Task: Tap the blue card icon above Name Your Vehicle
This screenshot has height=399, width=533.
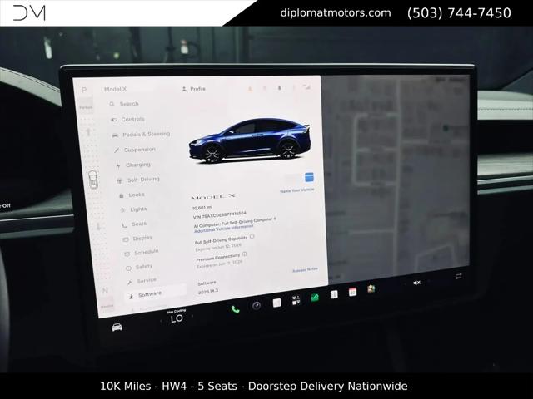Action: coord(309,177)
